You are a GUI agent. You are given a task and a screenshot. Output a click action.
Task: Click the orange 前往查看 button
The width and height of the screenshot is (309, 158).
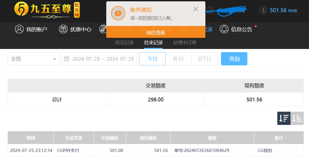tap(156, 33)
